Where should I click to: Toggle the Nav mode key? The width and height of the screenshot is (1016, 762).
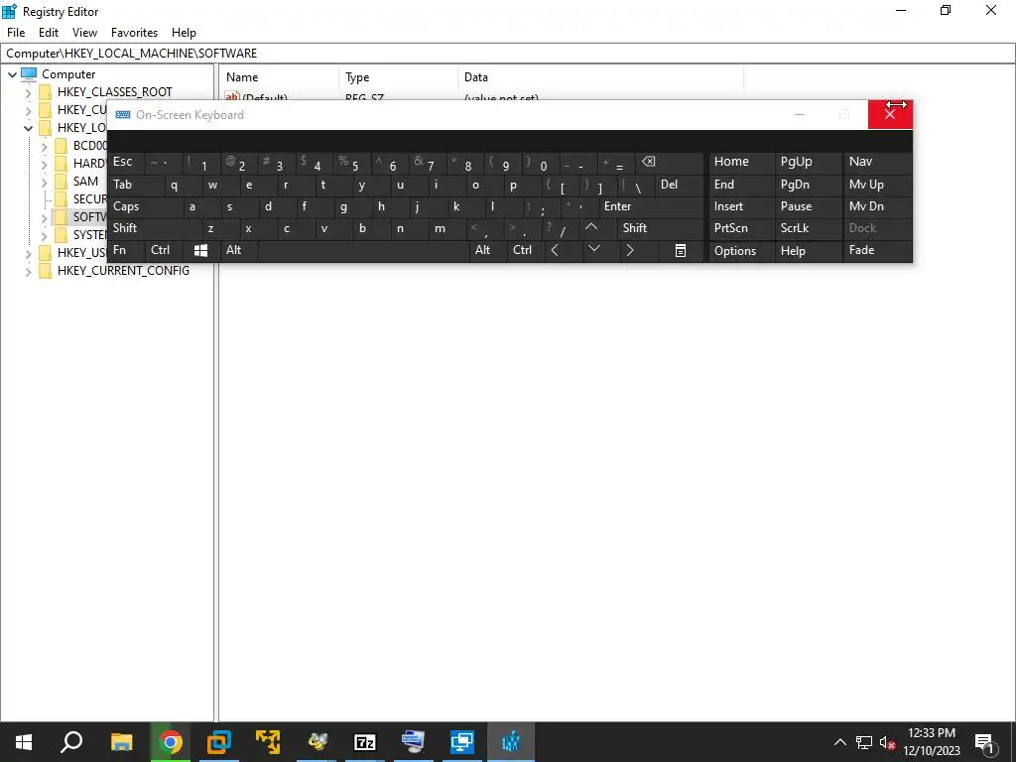pyautogui.click(x=878, y=162)
